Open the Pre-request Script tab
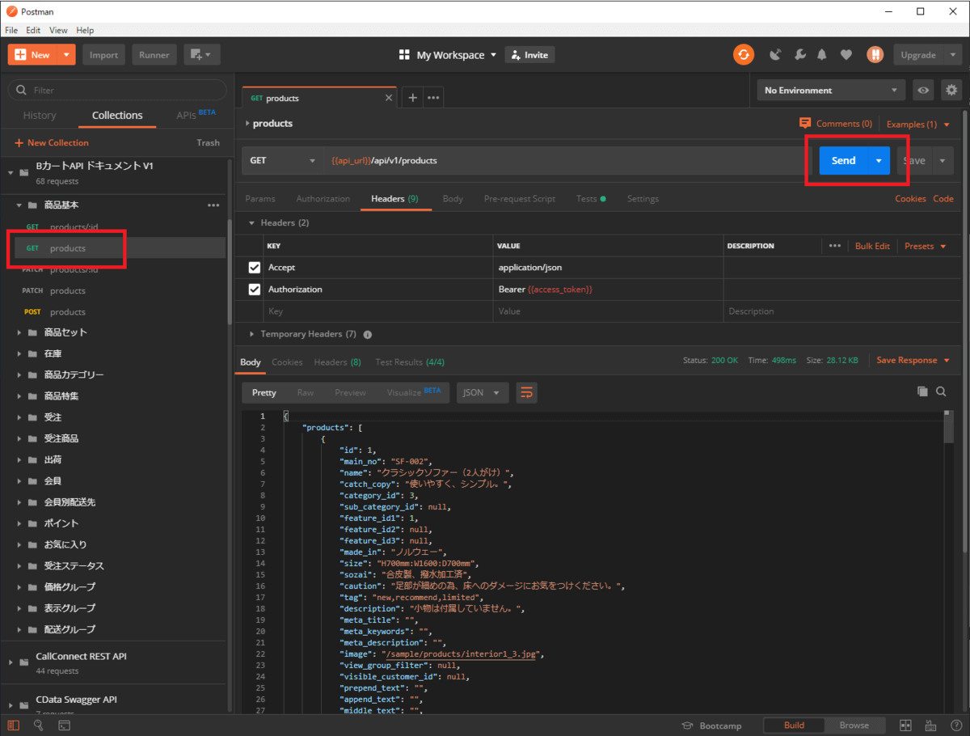970x736 pixels. pos(520,199)
